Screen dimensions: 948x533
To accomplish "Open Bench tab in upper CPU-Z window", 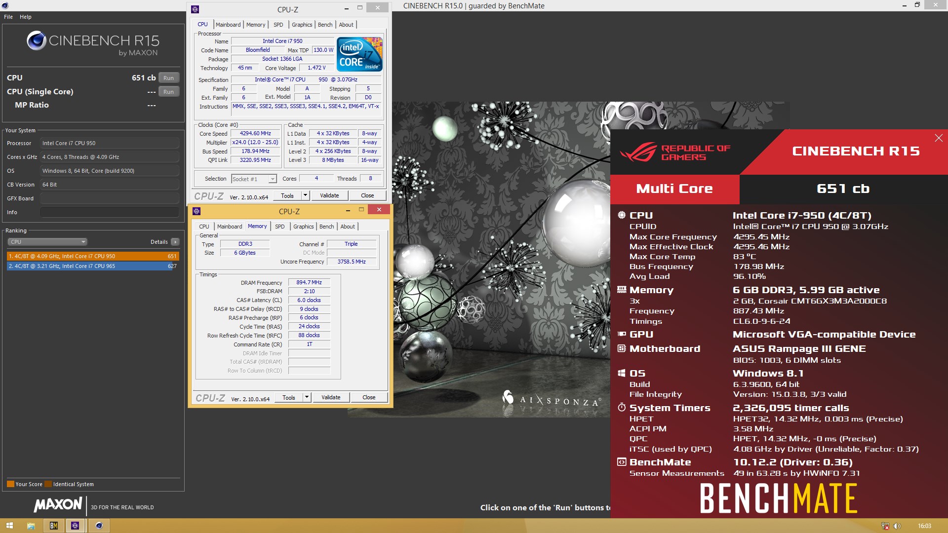I will coord(325,25).
